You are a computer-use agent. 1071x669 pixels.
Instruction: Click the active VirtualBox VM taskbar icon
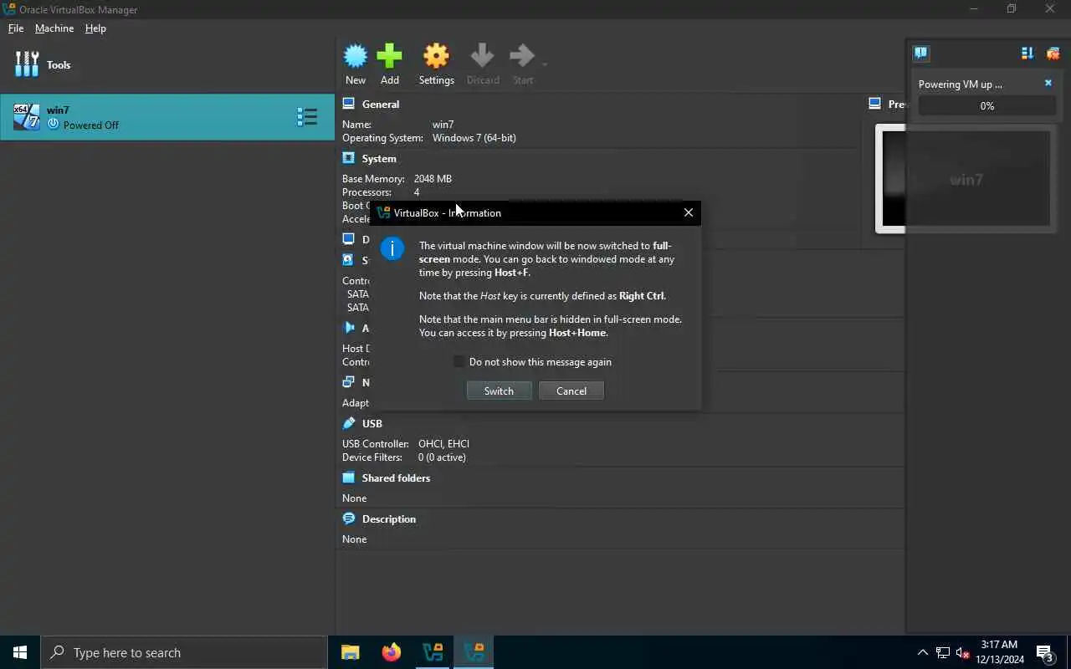474,652
